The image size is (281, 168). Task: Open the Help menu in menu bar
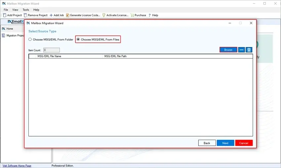[x=36, y=10]
